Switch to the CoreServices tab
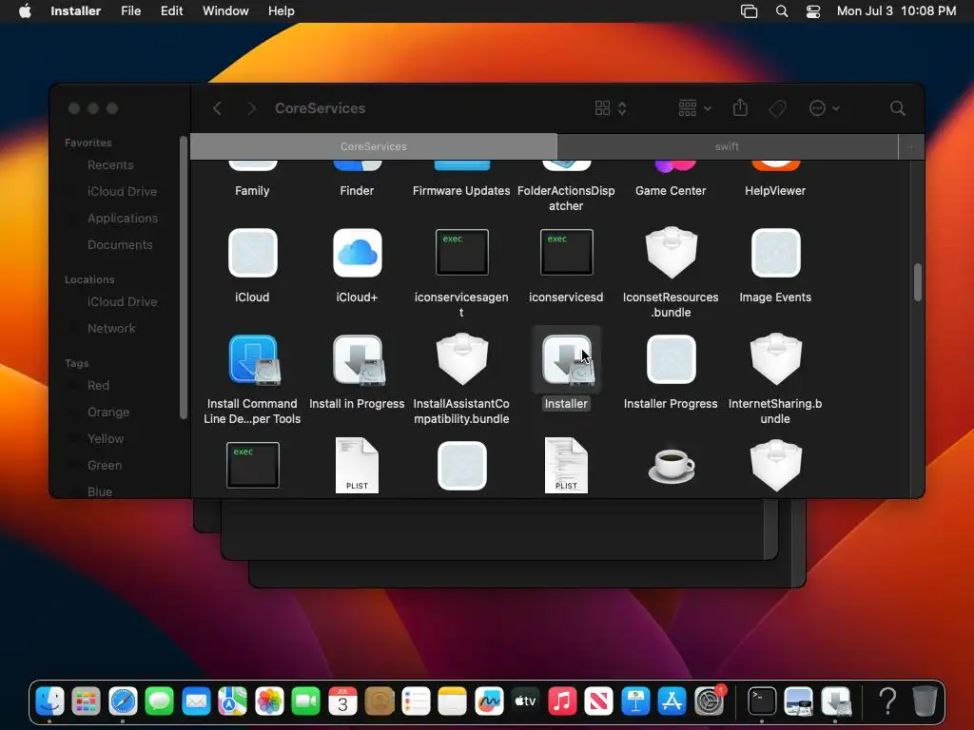Screen dimensions: 974x730 coord(374,146)
